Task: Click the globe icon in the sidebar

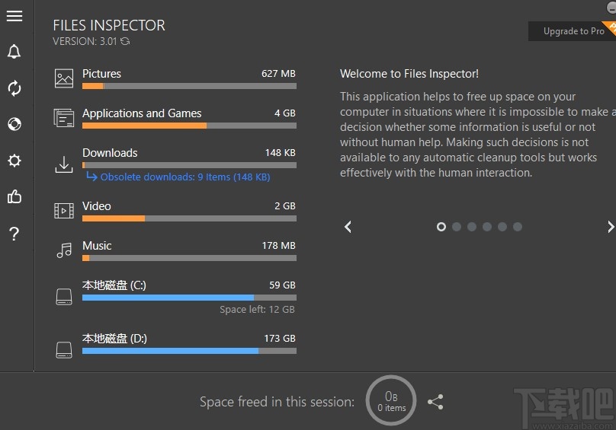Action: click(x=14, y=124)
